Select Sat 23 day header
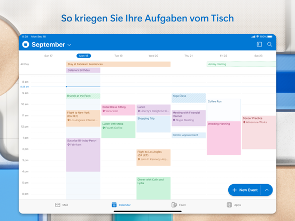Image resolution: width=295 pixels, height=221 pixels. (x=258, y=56)
